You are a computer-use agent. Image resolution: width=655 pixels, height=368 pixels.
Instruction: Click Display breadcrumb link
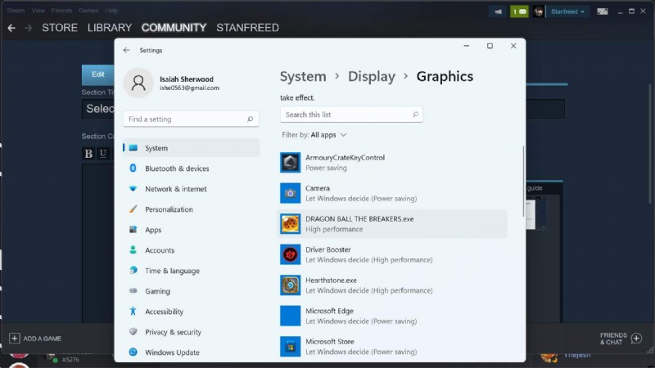click(372, 76)
